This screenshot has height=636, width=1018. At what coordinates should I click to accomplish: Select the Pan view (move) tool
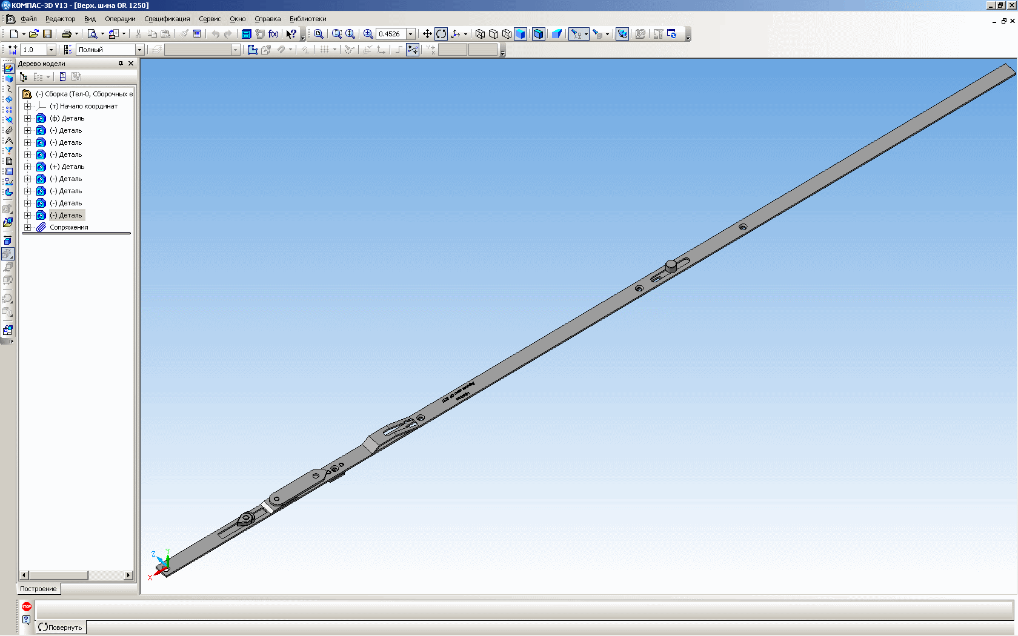click(x=427, y=34)
